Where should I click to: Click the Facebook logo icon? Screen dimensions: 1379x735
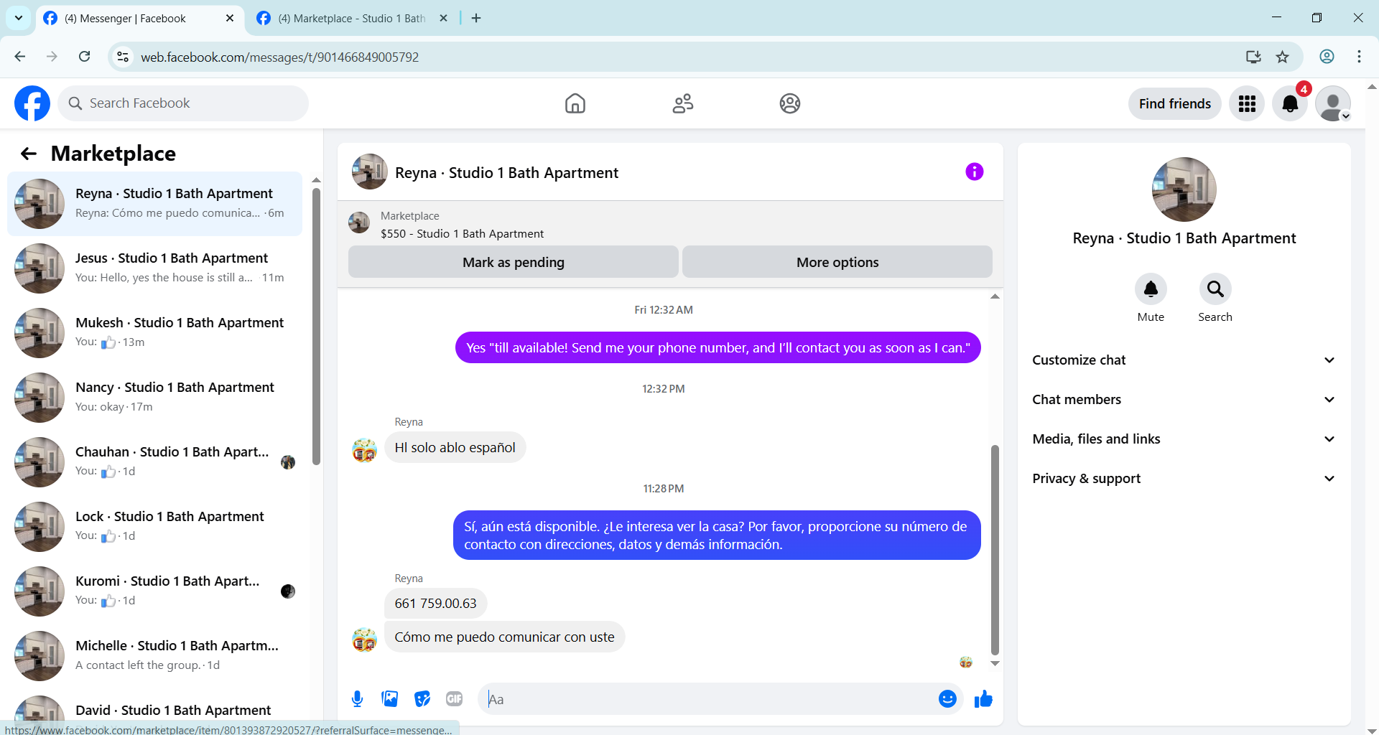32,103
